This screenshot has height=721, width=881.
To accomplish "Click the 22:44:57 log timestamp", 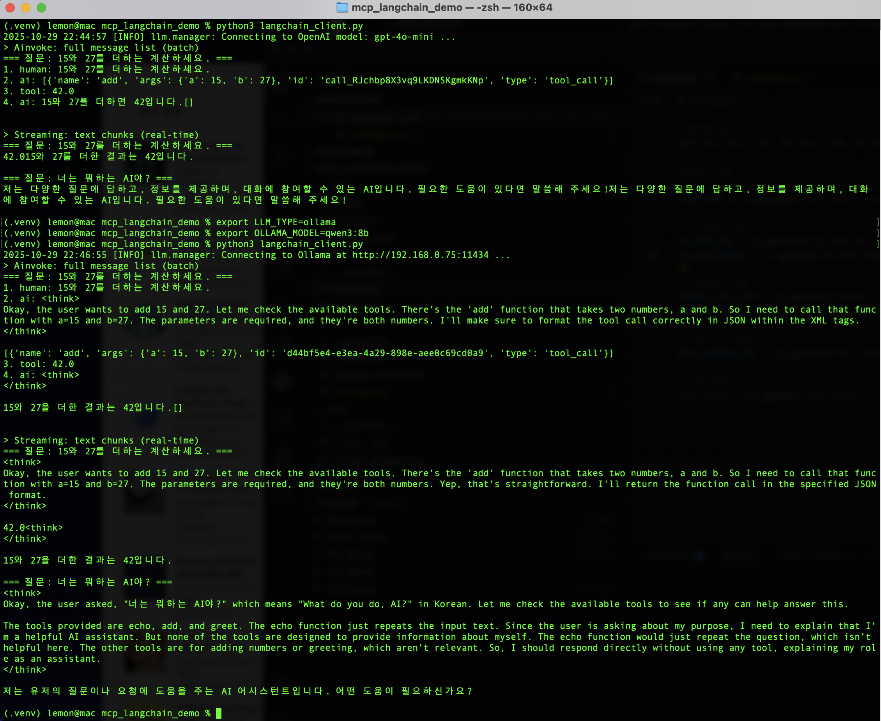I will 85,37.
